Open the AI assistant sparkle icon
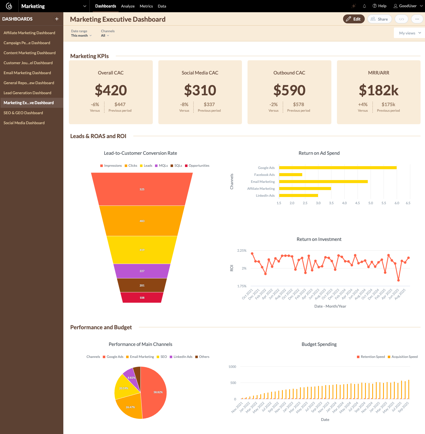 pos(353,6)
